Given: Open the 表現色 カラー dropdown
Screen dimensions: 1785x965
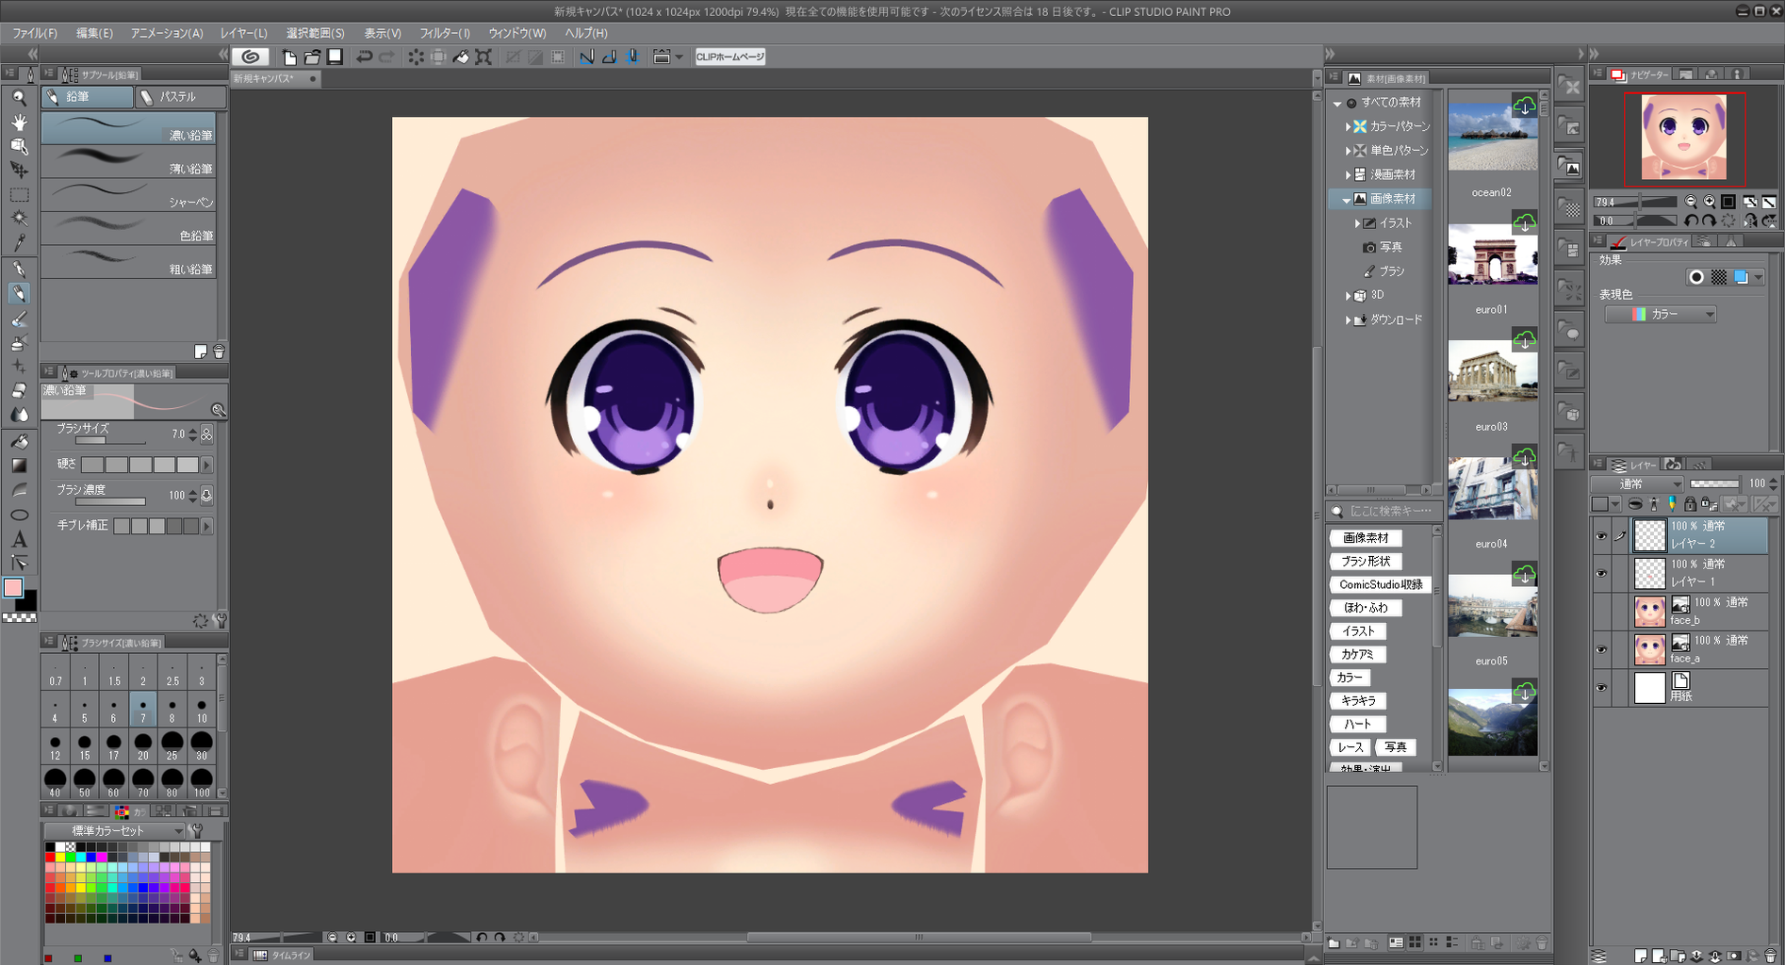Looking at the screenshot, I should click(x=1661, y=314).
